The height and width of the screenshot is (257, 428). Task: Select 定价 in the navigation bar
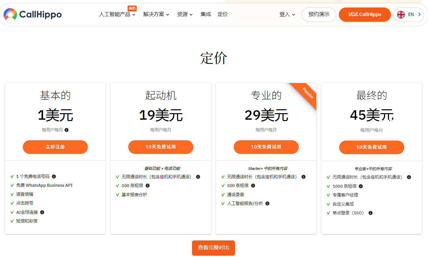223,14
